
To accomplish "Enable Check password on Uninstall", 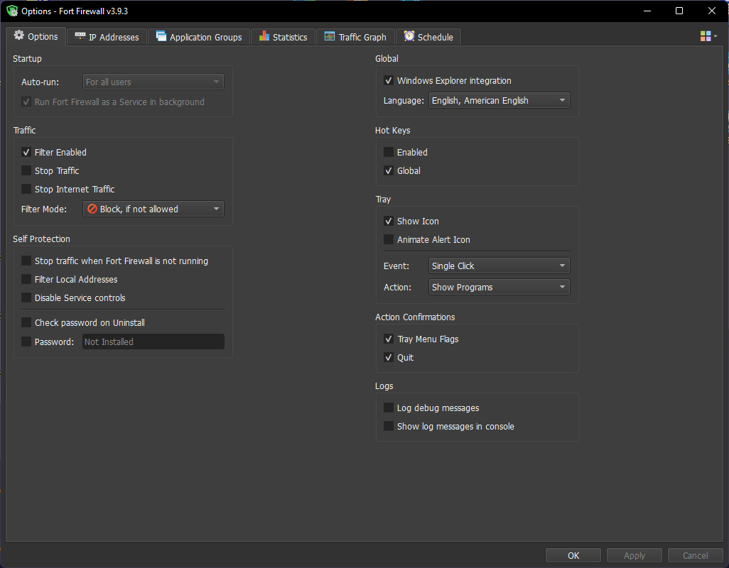I will 26,323.
